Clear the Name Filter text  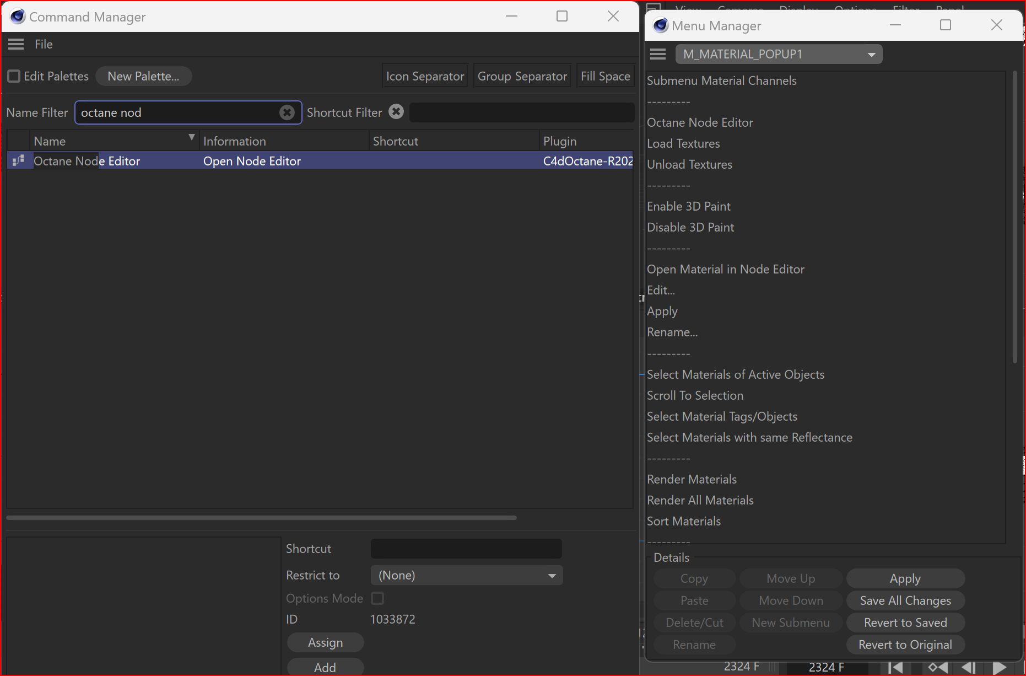click(287, 112)
